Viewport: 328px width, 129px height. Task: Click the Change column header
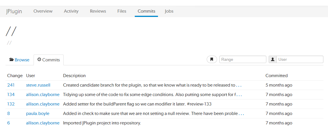tap(15, 75)
